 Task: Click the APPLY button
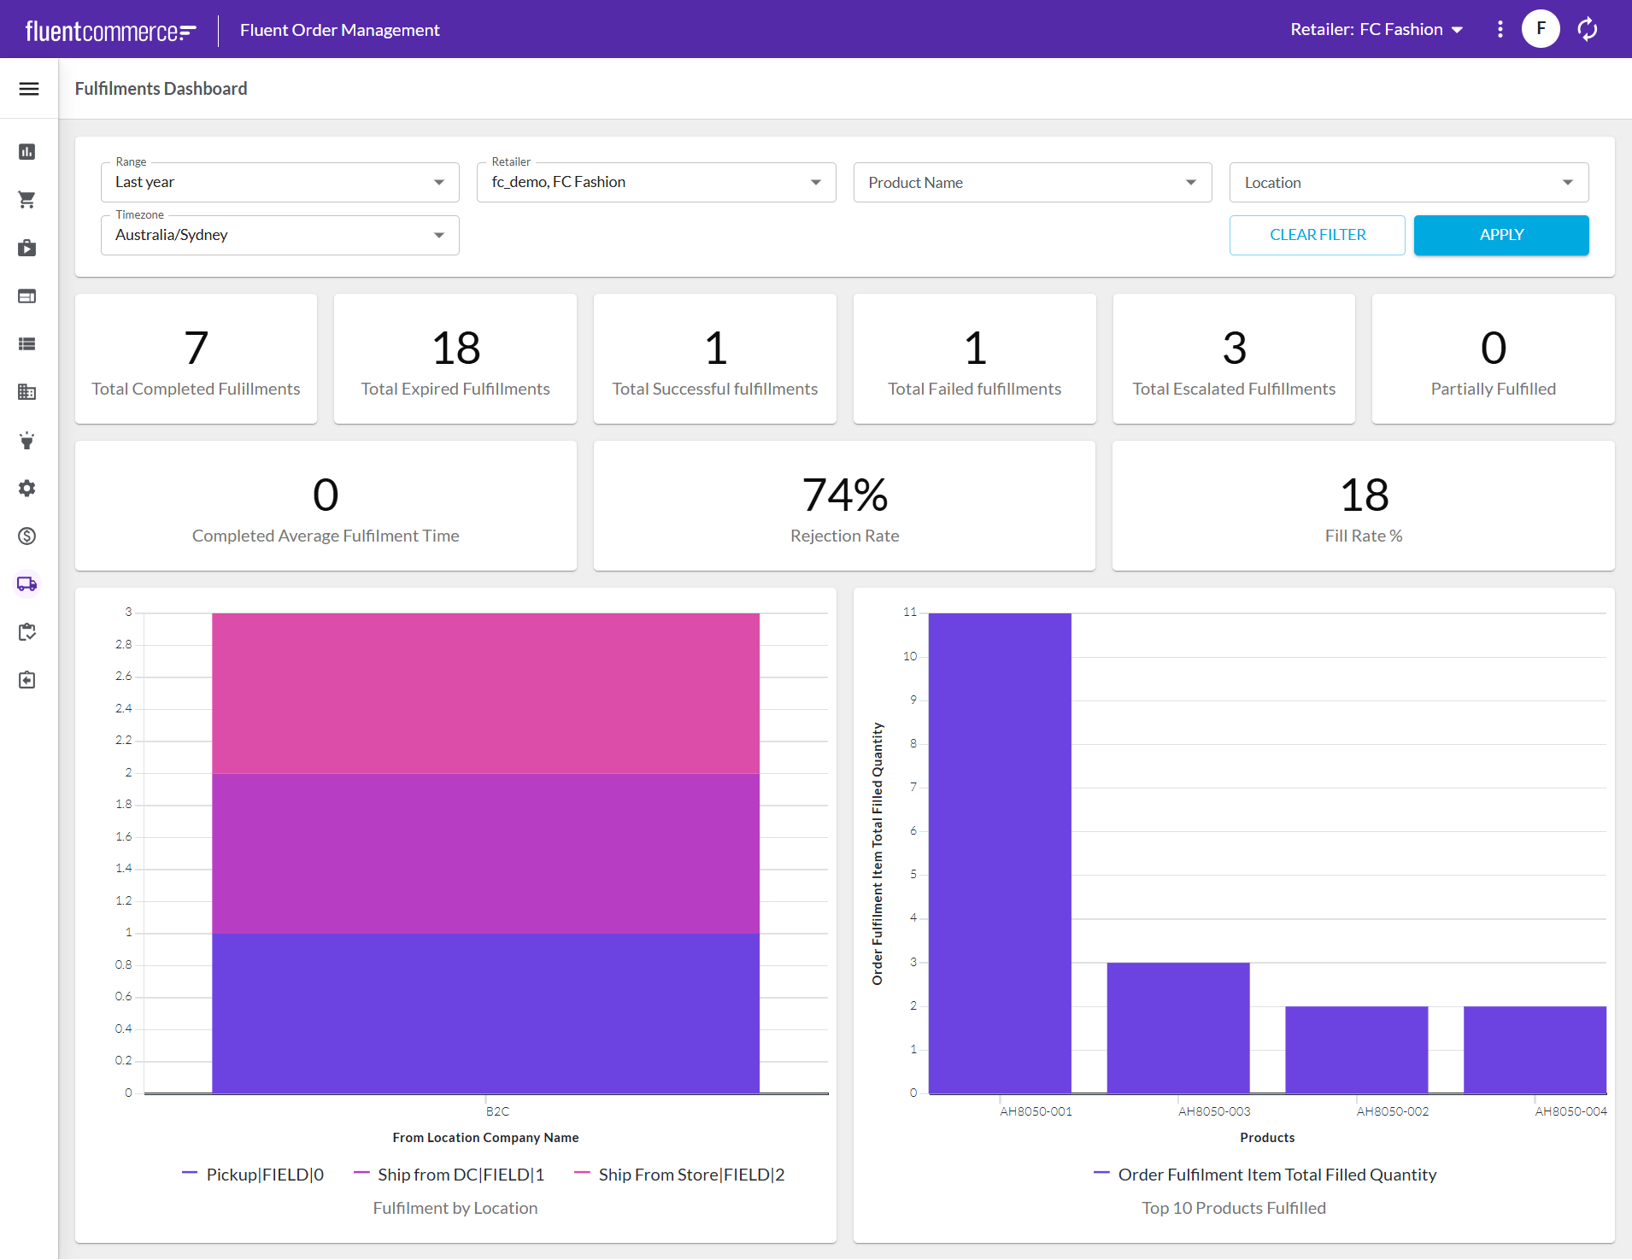click(x=1501, y=236)
